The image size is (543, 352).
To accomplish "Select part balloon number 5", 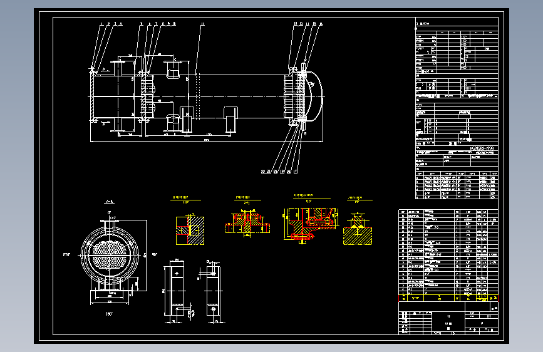I will pos(142,24).
